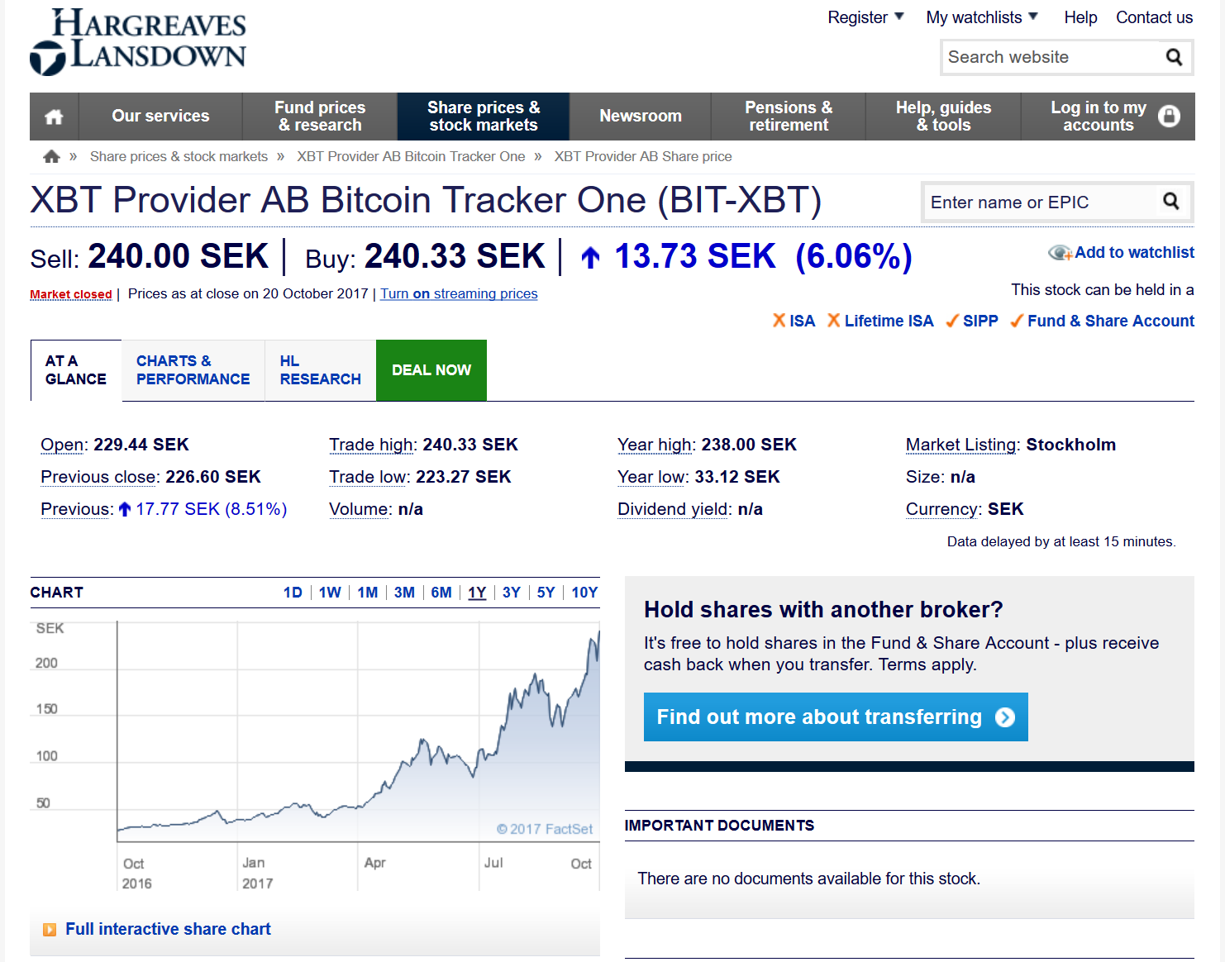Click the Previous close label
1225x962 pixels.
click(x=100, y=477)
